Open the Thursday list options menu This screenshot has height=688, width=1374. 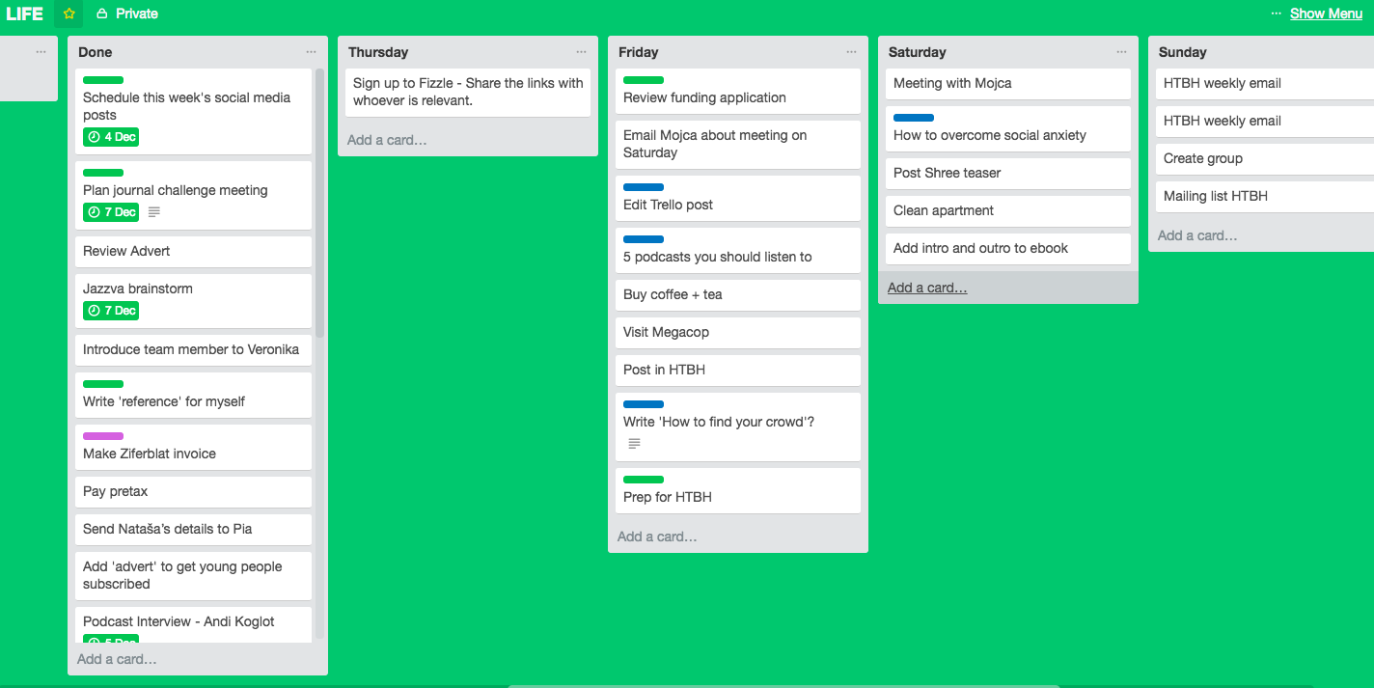tap(581, 52)
